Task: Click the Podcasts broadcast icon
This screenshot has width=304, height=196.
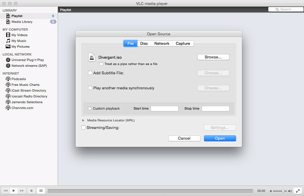Action: pyautogui.click(x=8, y=79)
